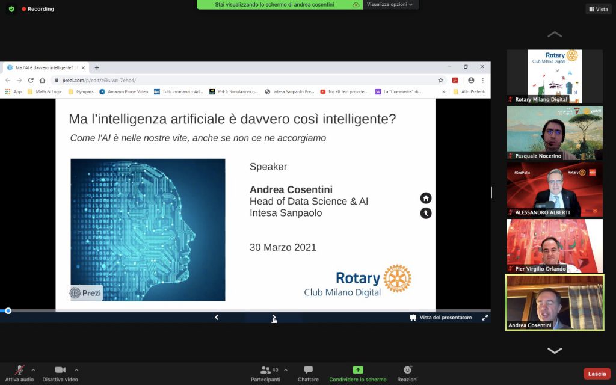This screenshot has width=616, height=385.
Task: Open the Math & Logic bookmark folder
Action: 45,91
